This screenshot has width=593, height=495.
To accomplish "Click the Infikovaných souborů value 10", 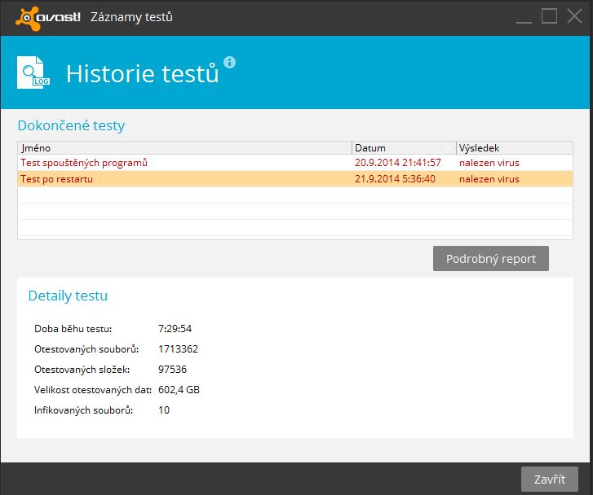I will pos(164,410).
